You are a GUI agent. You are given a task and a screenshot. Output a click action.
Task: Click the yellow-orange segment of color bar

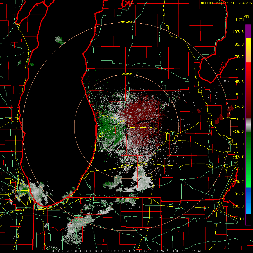248,50
